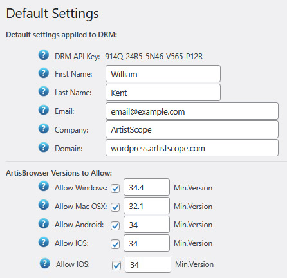Click the Company help icon
Image resolution: width=287 pixels, height=278 pixels.
pyautogui.click(x=44, y=129)
